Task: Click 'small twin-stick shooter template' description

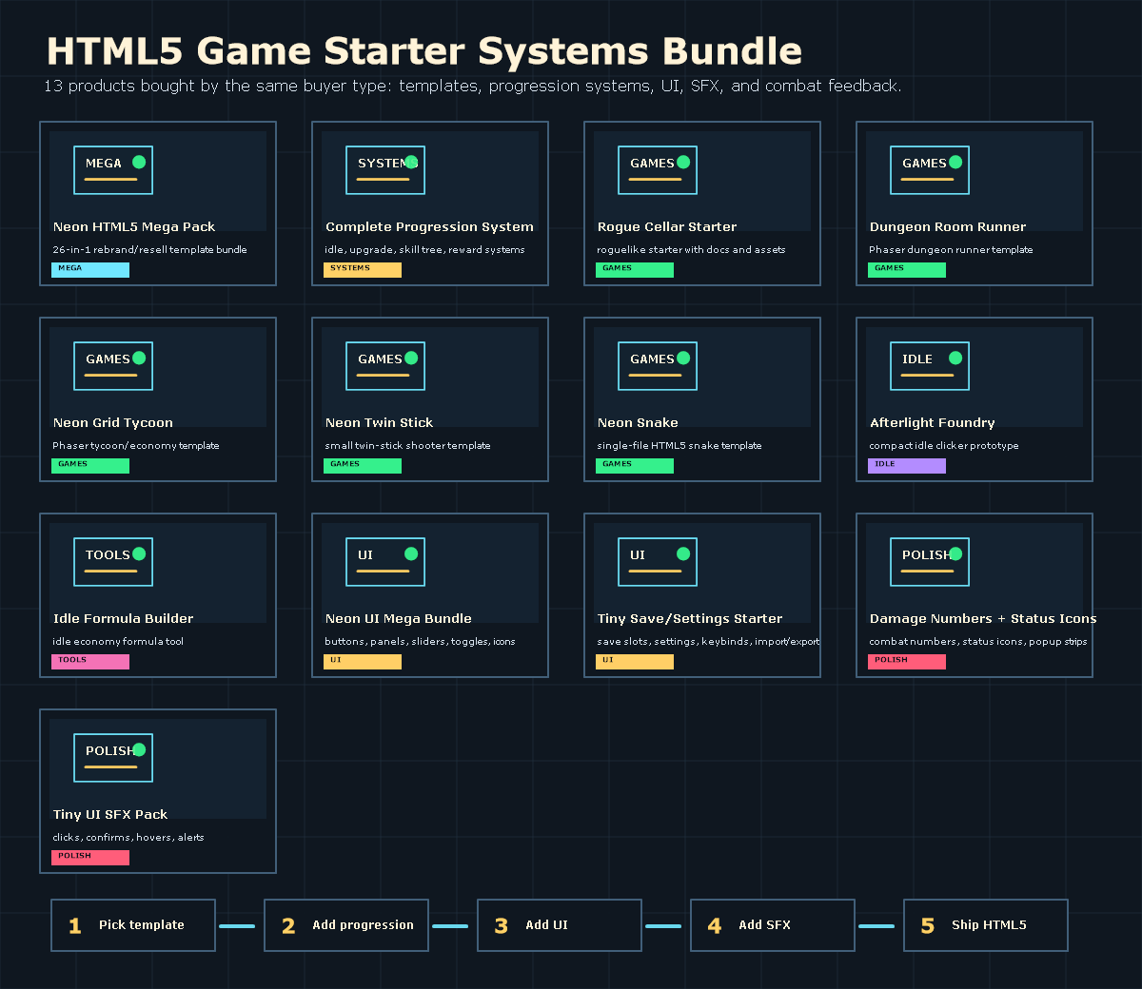Action: 407,446
